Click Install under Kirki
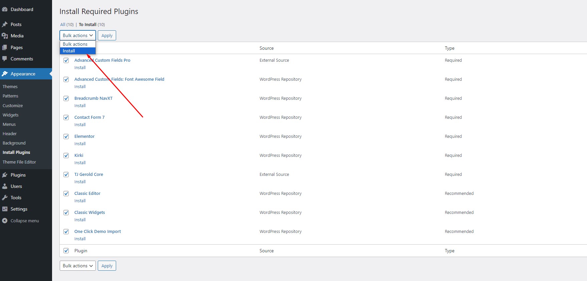Viewport: 587px width, 281px height. [80, 163]
